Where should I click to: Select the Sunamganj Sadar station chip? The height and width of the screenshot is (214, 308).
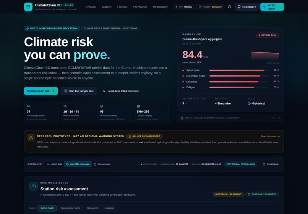click(71, 208)
